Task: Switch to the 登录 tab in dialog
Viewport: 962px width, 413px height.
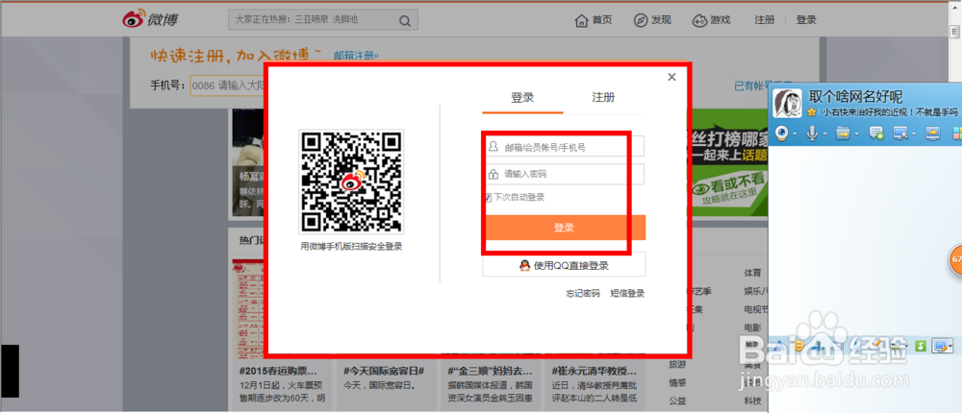Action: coord(522,97)
